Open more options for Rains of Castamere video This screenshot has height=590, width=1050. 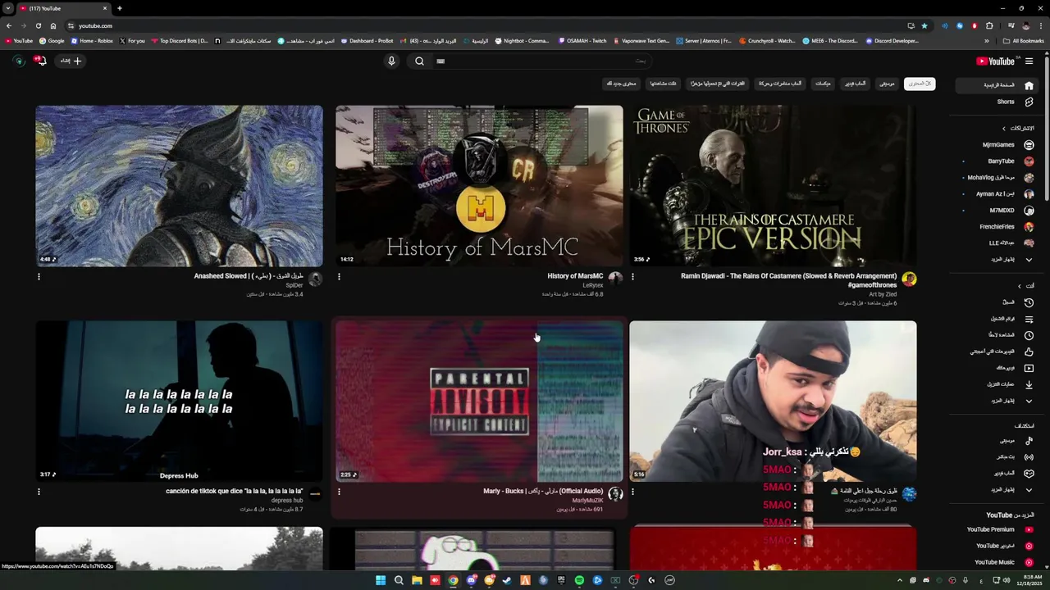coord(632,276)
